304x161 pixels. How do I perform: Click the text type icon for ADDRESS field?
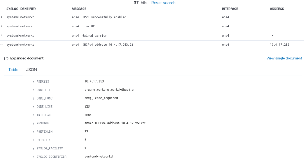click(x=33, y=82)
